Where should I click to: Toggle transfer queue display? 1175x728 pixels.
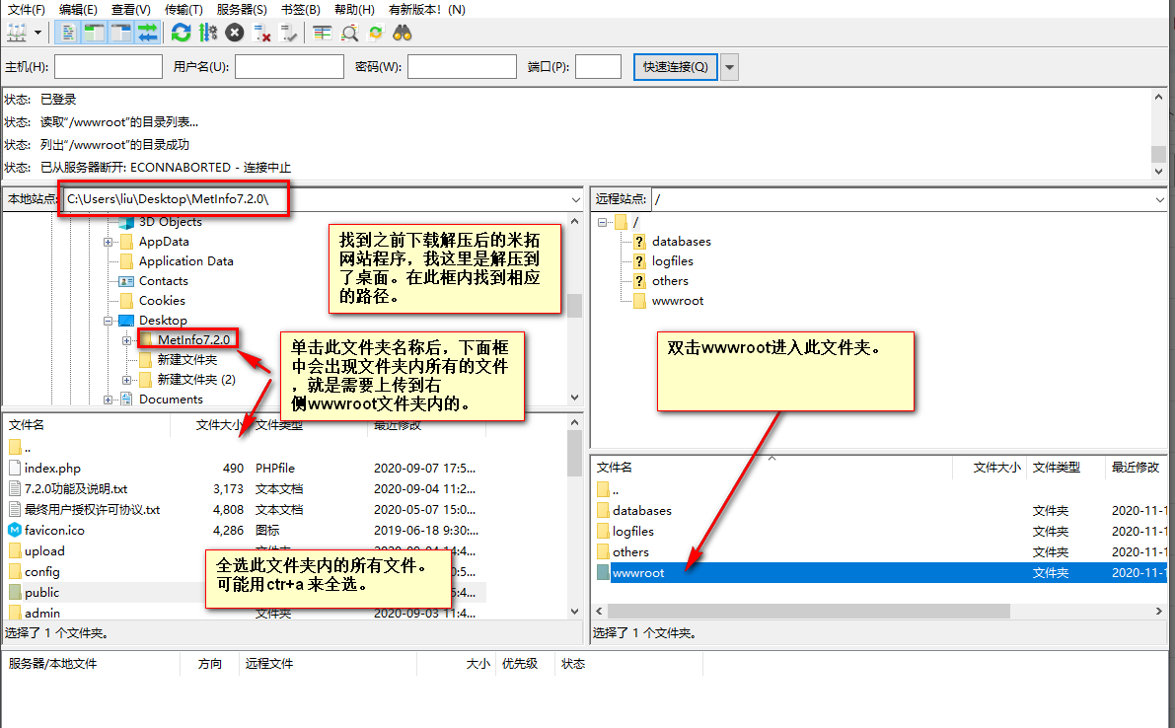(x=148, y=33)
